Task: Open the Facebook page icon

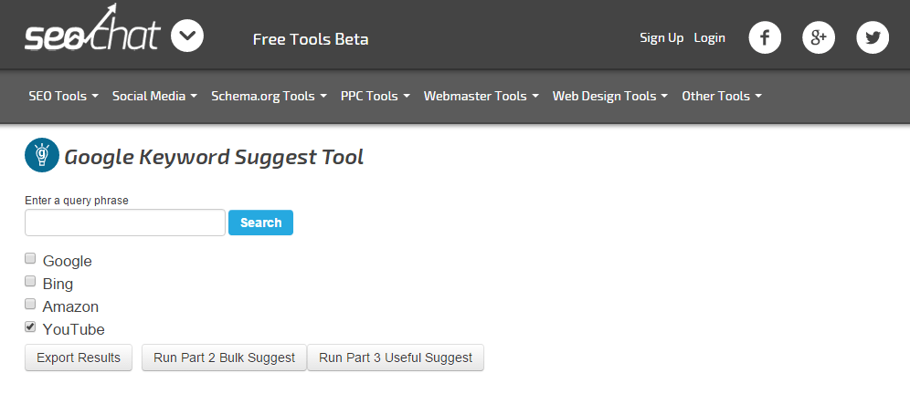Action: tap(766, 37)
